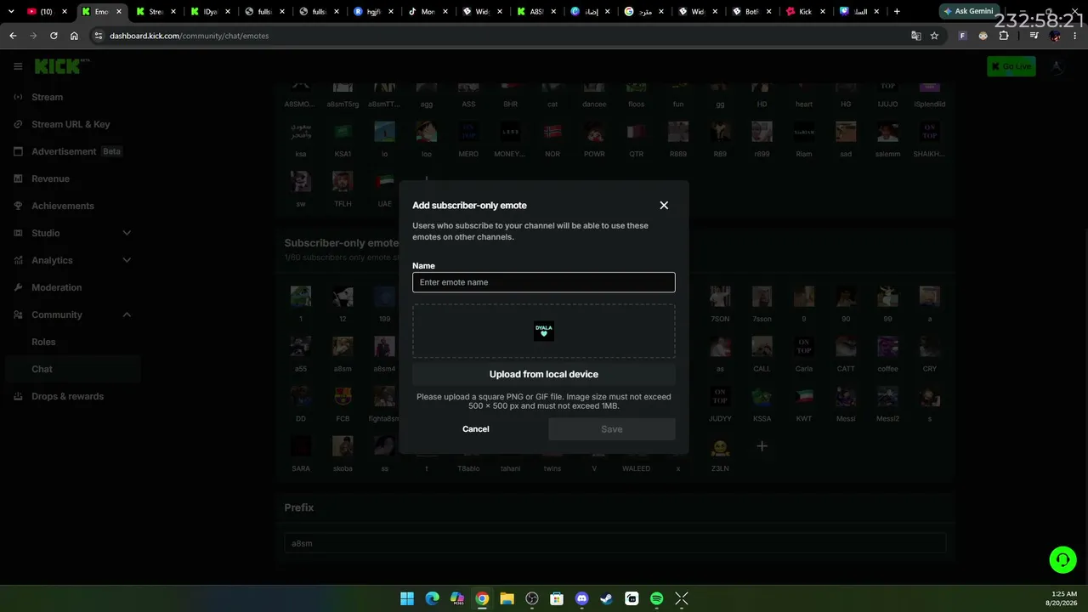Expand the Studio submenu chevron
Screen dimensions: 1088x612
127,233
